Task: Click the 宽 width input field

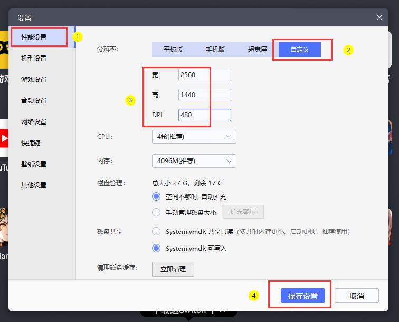Action: click(x=204, y=75)
